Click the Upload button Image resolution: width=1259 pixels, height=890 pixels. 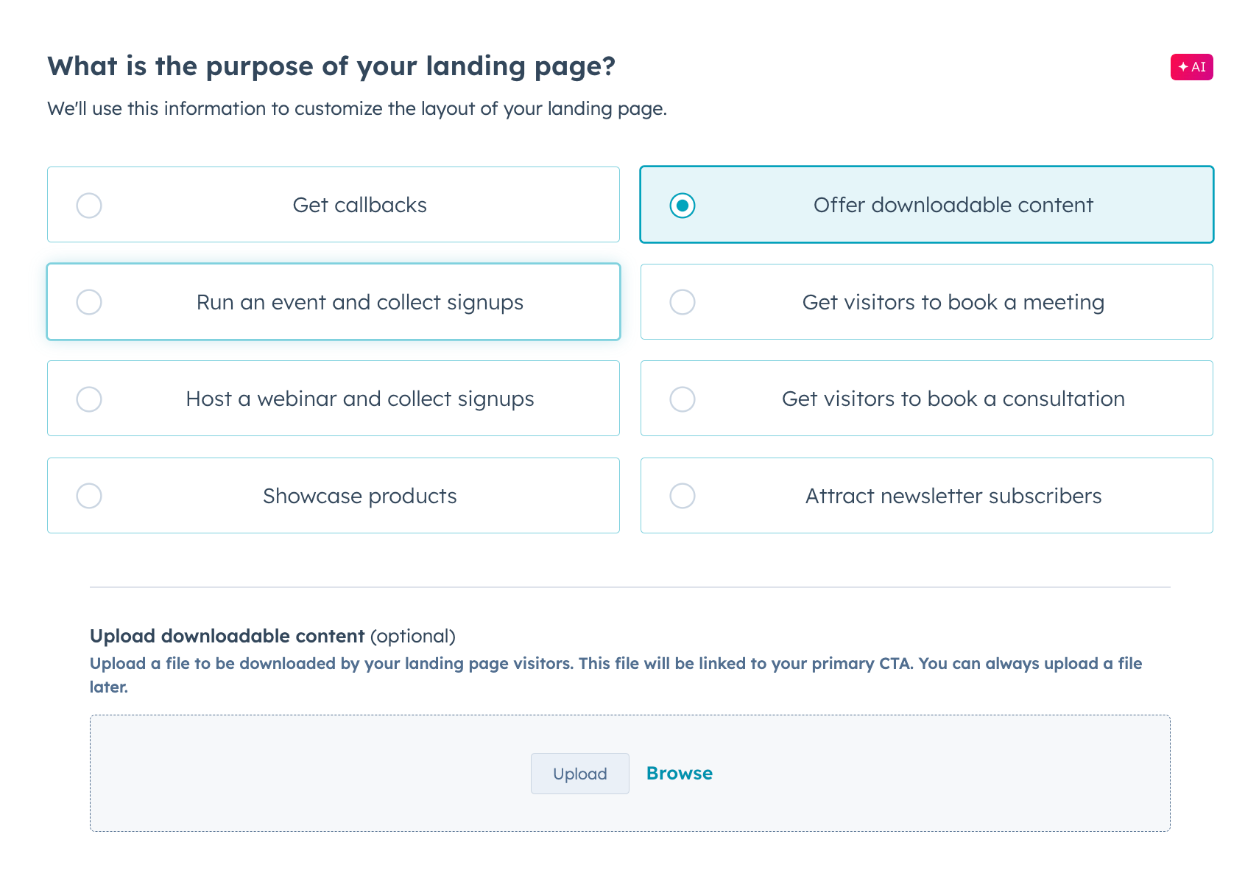[x=580, y=773]
